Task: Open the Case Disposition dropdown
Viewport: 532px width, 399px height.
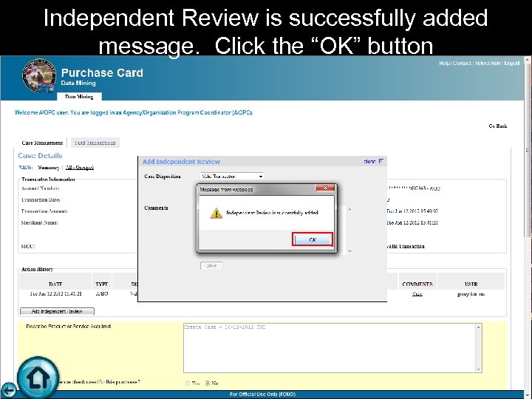Action: (x=232, y=177)
